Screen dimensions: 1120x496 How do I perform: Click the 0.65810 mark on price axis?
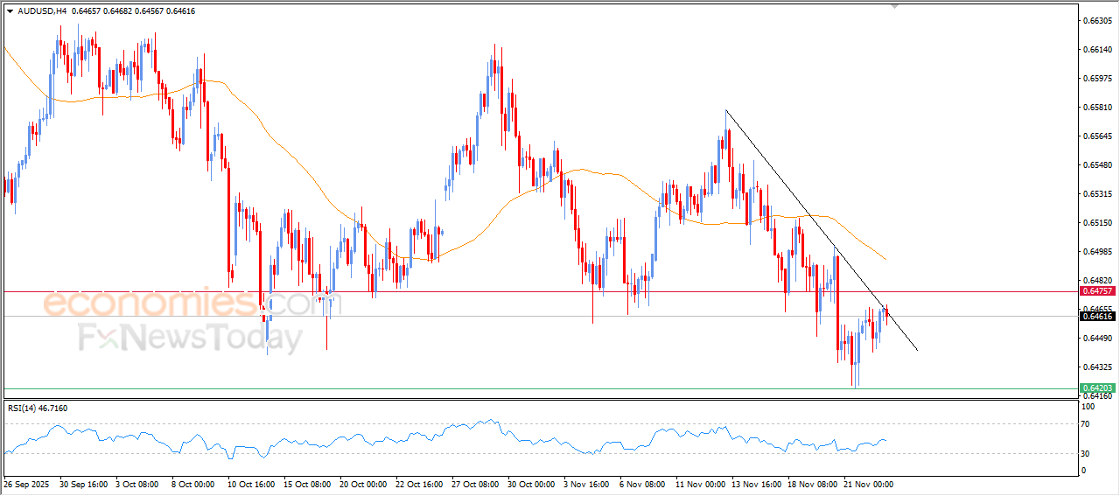1096,108
